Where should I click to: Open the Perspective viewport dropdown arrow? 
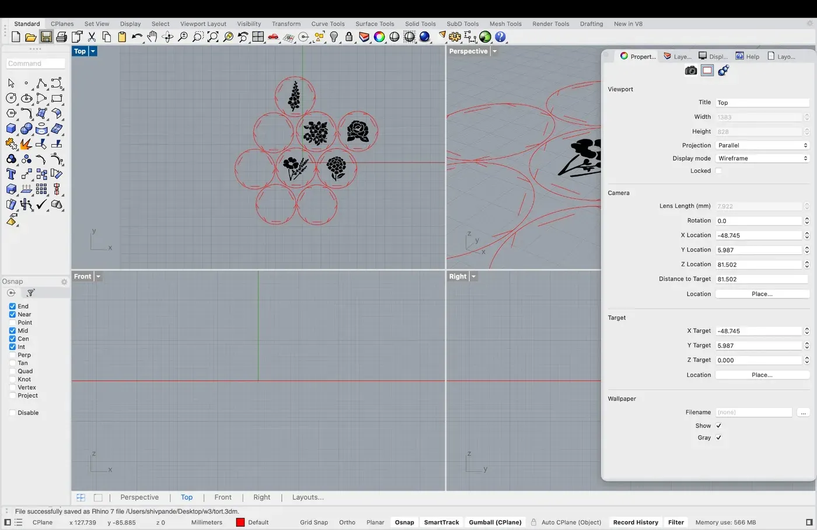(494, 51)
